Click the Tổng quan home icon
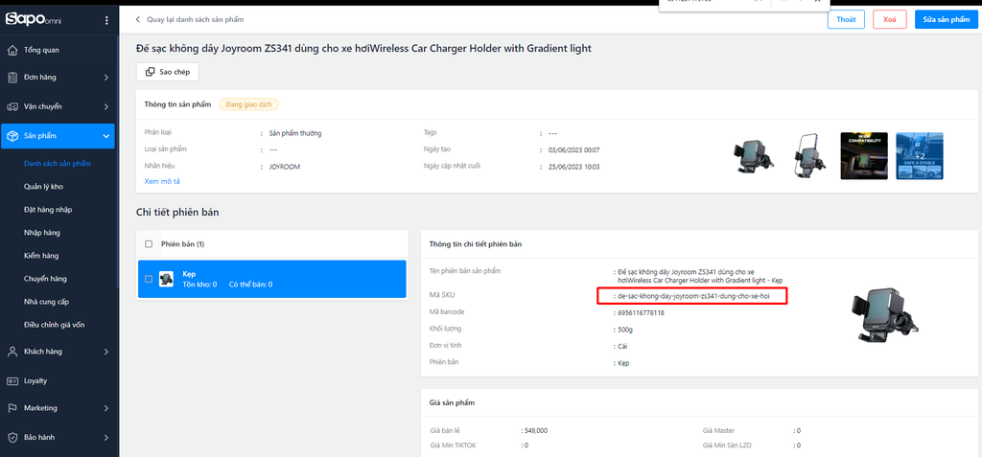The height and width of the screenshot is (457, 982). (x=12, y=50)
